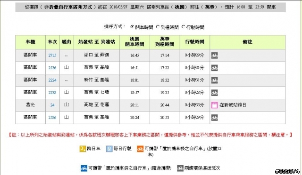Click arrival time 19:25 cell
This screenshot has height=175, width=302.
[165, 93]
